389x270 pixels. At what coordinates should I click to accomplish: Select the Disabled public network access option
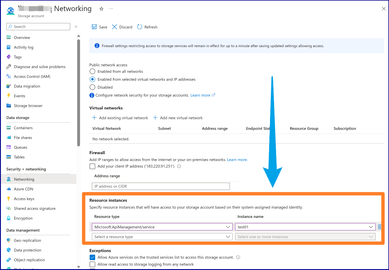coord(93,87)
